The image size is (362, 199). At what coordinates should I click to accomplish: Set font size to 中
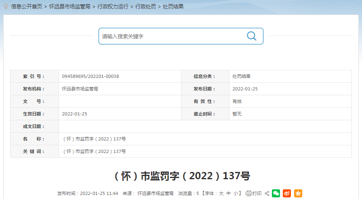coord(228,193)
